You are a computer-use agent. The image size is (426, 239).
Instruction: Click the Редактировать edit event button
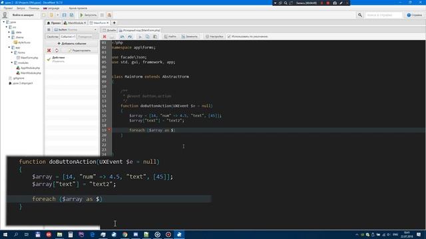point(79,50)
